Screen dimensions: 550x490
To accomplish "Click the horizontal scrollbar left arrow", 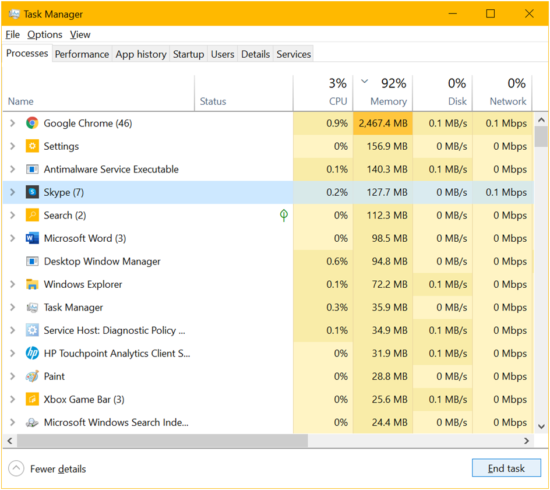I will coord(10,441).
